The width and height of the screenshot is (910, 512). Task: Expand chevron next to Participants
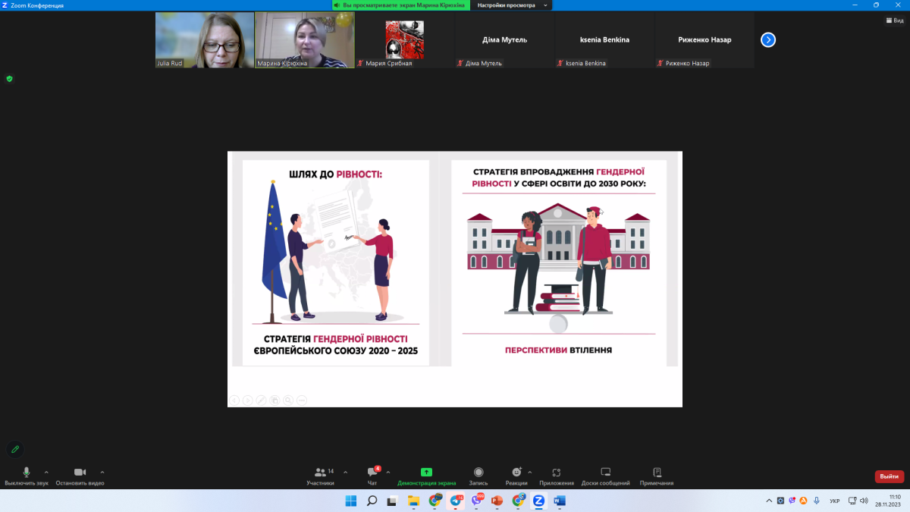tap(346, 472)
